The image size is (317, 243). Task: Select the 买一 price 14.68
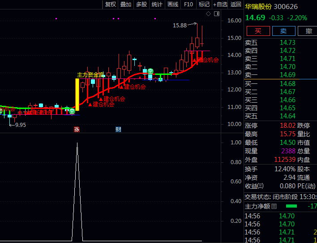pyautogui.click(x=287, y=84)
